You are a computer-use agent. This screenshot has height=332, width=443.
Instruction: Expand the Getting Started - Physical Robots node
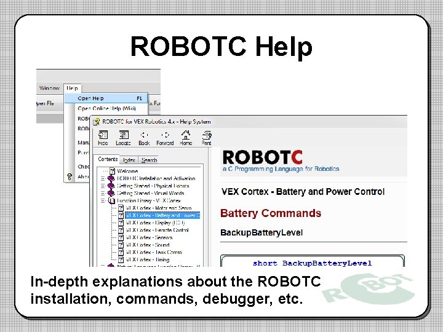(x=103, y=186)
